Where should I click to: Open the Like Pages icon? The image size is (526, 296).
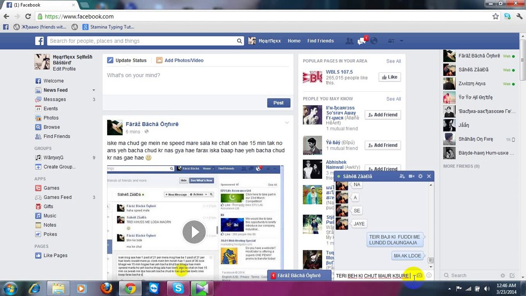(38, 255)
